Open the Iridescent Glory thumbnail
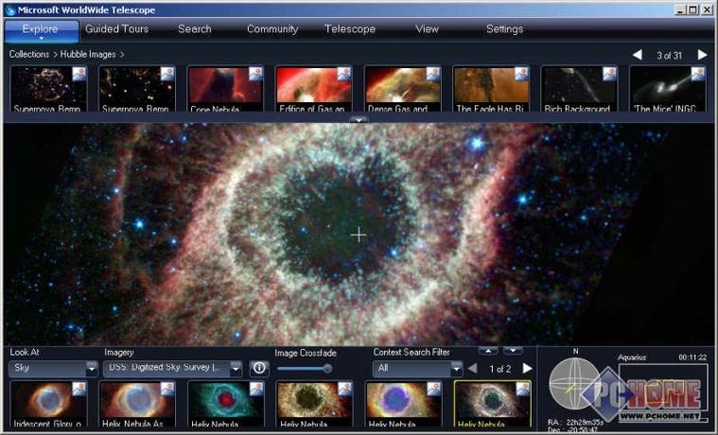The image size is (718, 435). (48, 405)
